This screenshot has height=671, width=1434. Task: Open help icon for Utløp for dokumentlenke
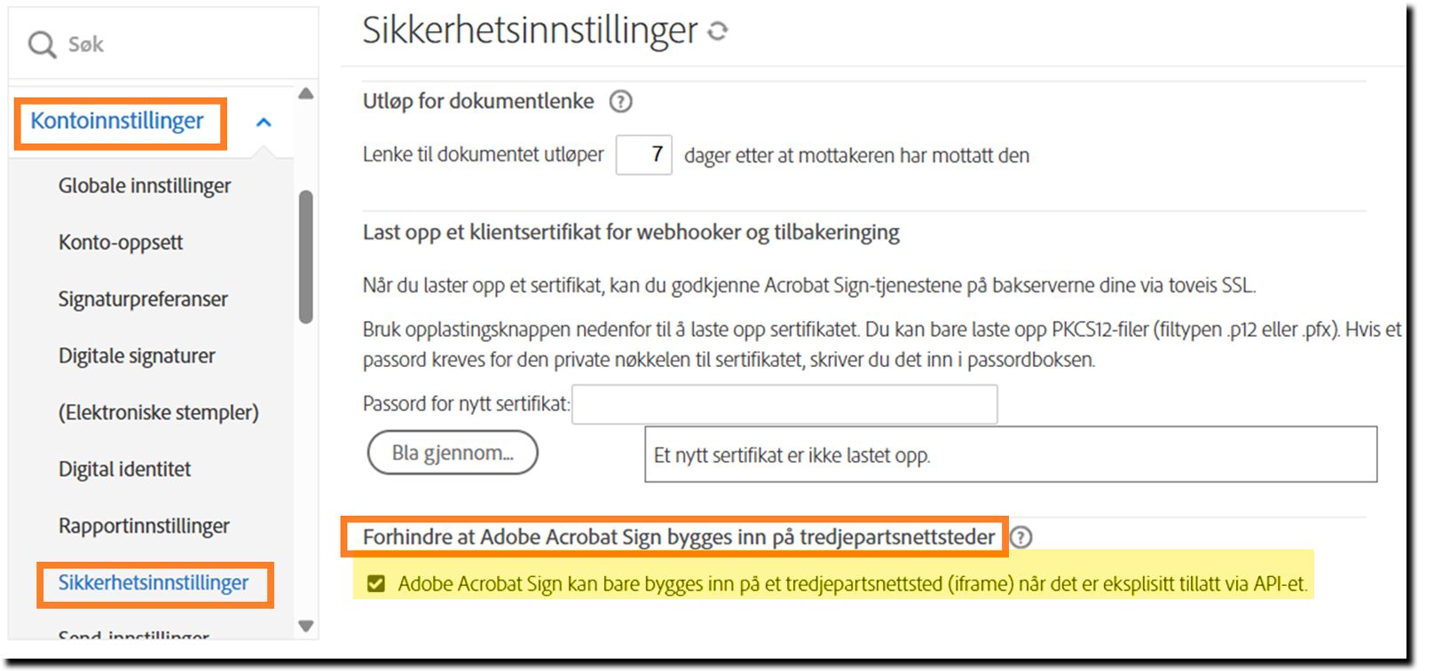pyautogui.click(x=620, y=102)
